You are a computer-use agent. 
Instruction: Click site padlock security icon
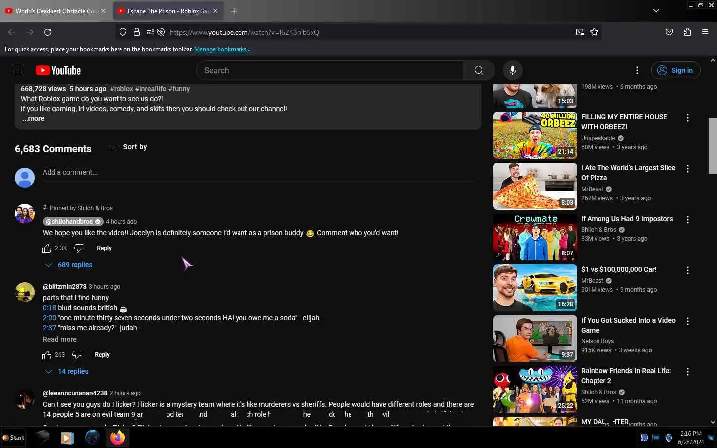point(137,32)
